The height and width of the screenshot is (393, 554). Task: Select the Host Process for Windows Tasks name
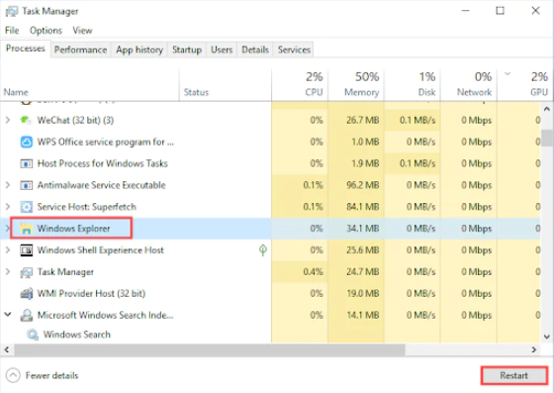pyautogui.click(x=103, y=163)
